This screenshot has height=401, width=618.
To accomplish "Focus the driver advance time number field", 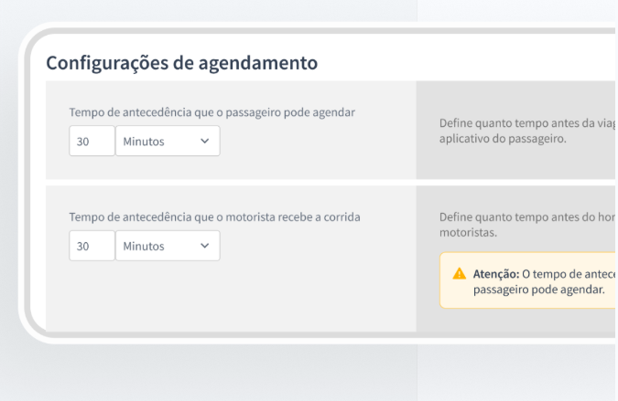I will pos(92,246).
